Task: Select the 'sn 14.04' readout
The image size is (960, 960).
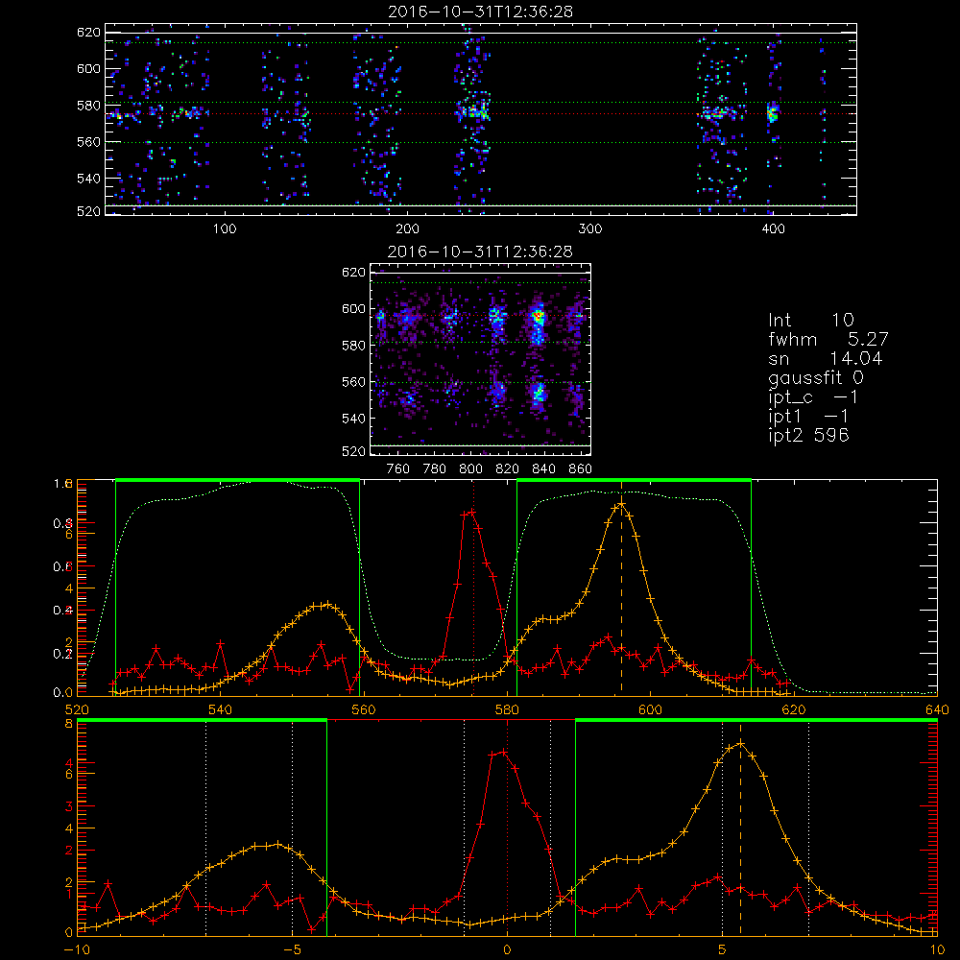Action: (x=826, y=358)
